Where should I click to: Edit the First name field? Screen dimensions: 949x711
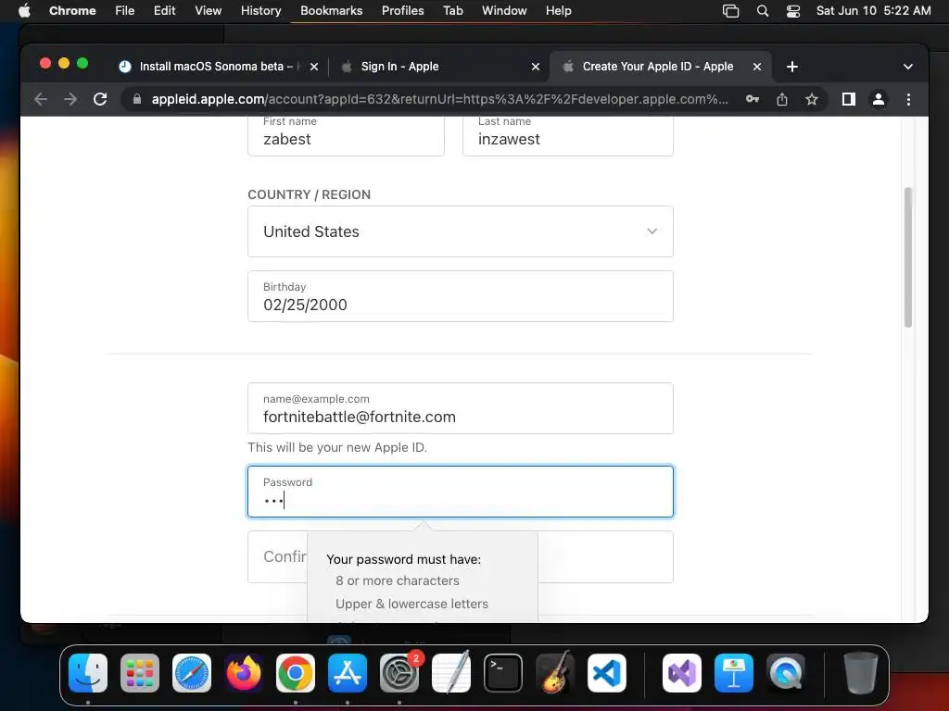click(x=346, y=137)
